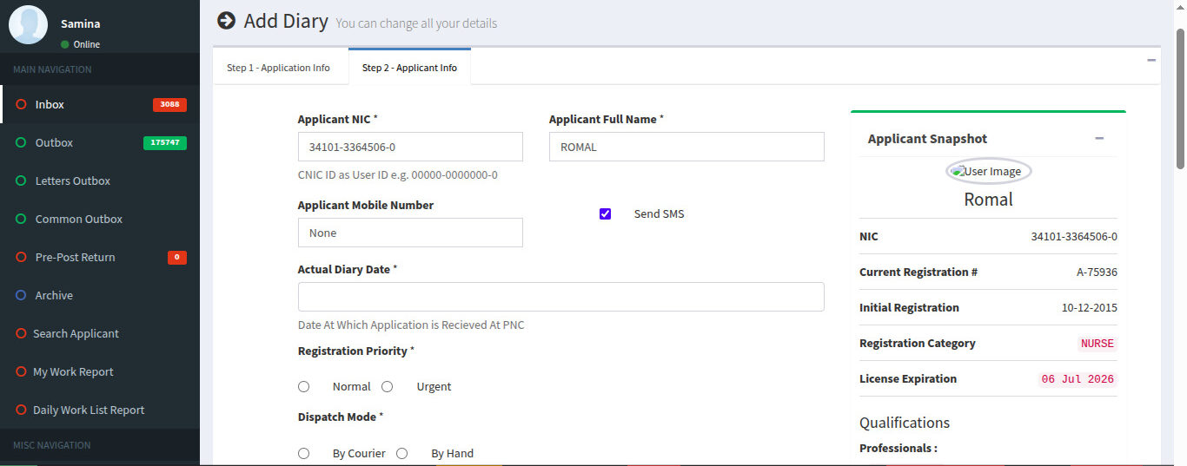Click the Qualifications heading
1187x466 pixels.
(905, 423)
